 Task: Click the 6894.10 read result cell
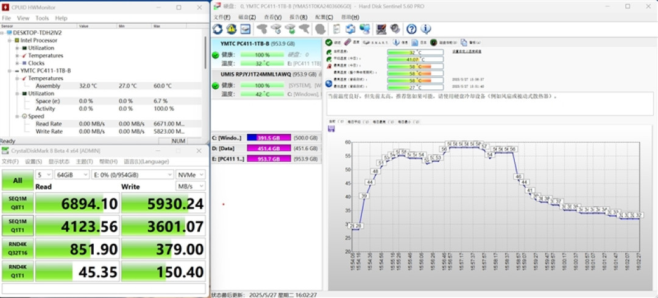pos(77,203)
